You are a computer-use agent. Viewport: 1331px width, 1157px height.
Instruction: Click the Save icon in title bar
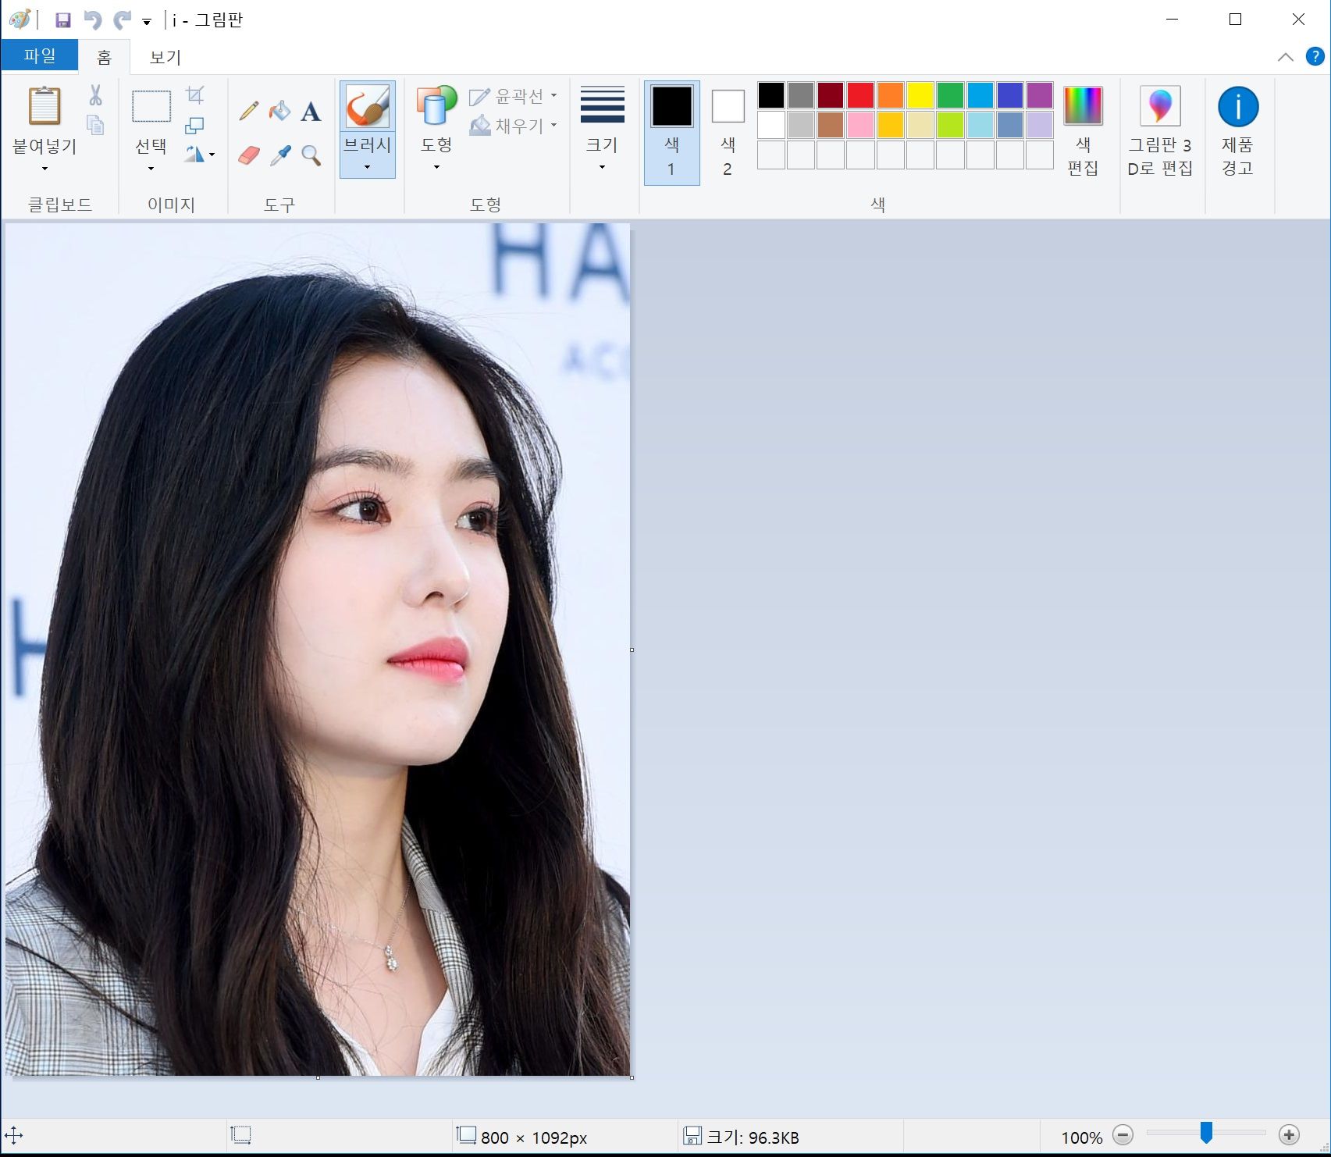pyautogui.click(x=63, y=20)
